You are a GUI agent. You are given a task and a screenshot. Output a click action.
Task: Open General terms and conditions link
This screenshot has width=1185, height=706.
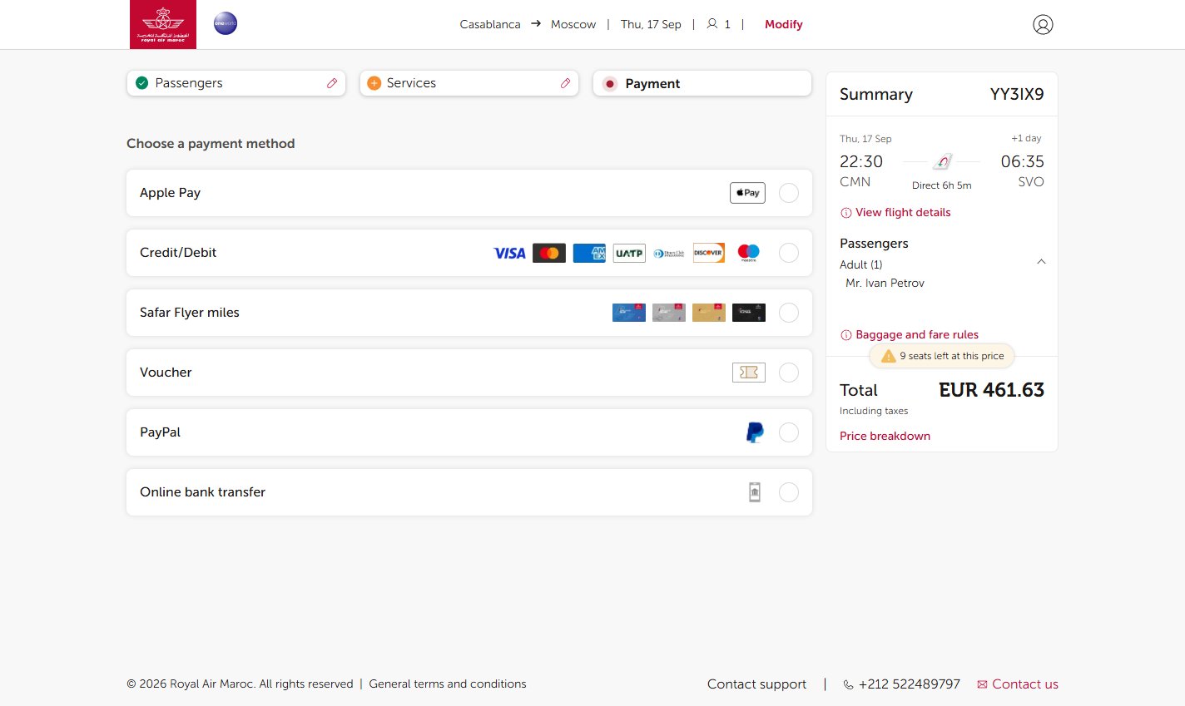click(448, 684)
